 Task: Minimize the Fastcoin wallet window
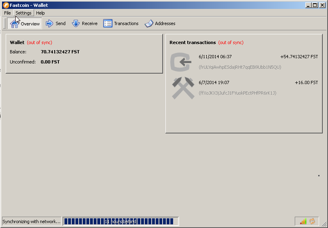308,5
